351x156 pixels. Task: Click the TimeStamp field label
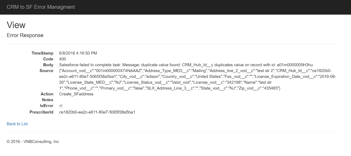[43, 53]
